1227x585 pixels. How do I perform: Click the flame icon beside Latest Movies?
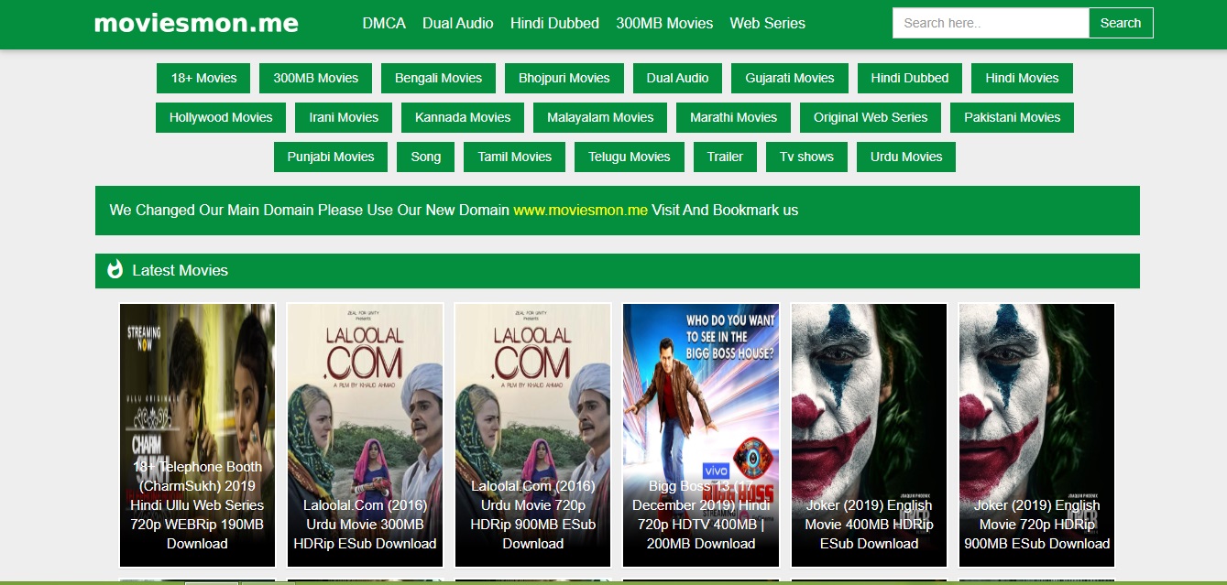[113, 270]
